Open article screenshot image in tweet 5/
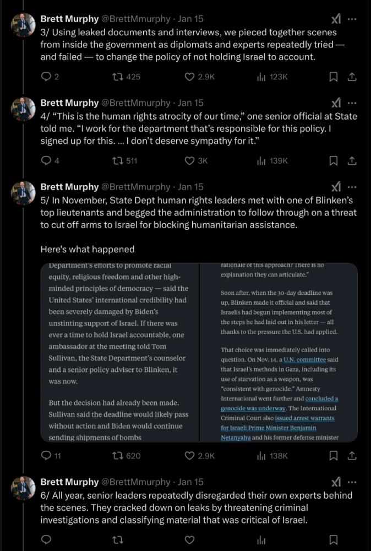 click(199, 353)
